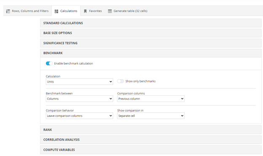
Task: Select Generate table (32 cells) tab
Action: point(128,11)
